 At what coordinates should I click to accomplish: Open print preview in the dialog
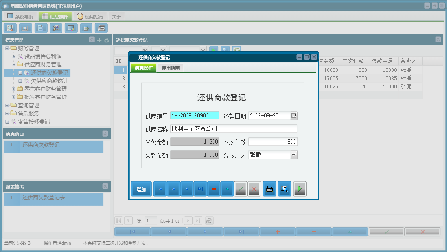[x=284, y=188]
